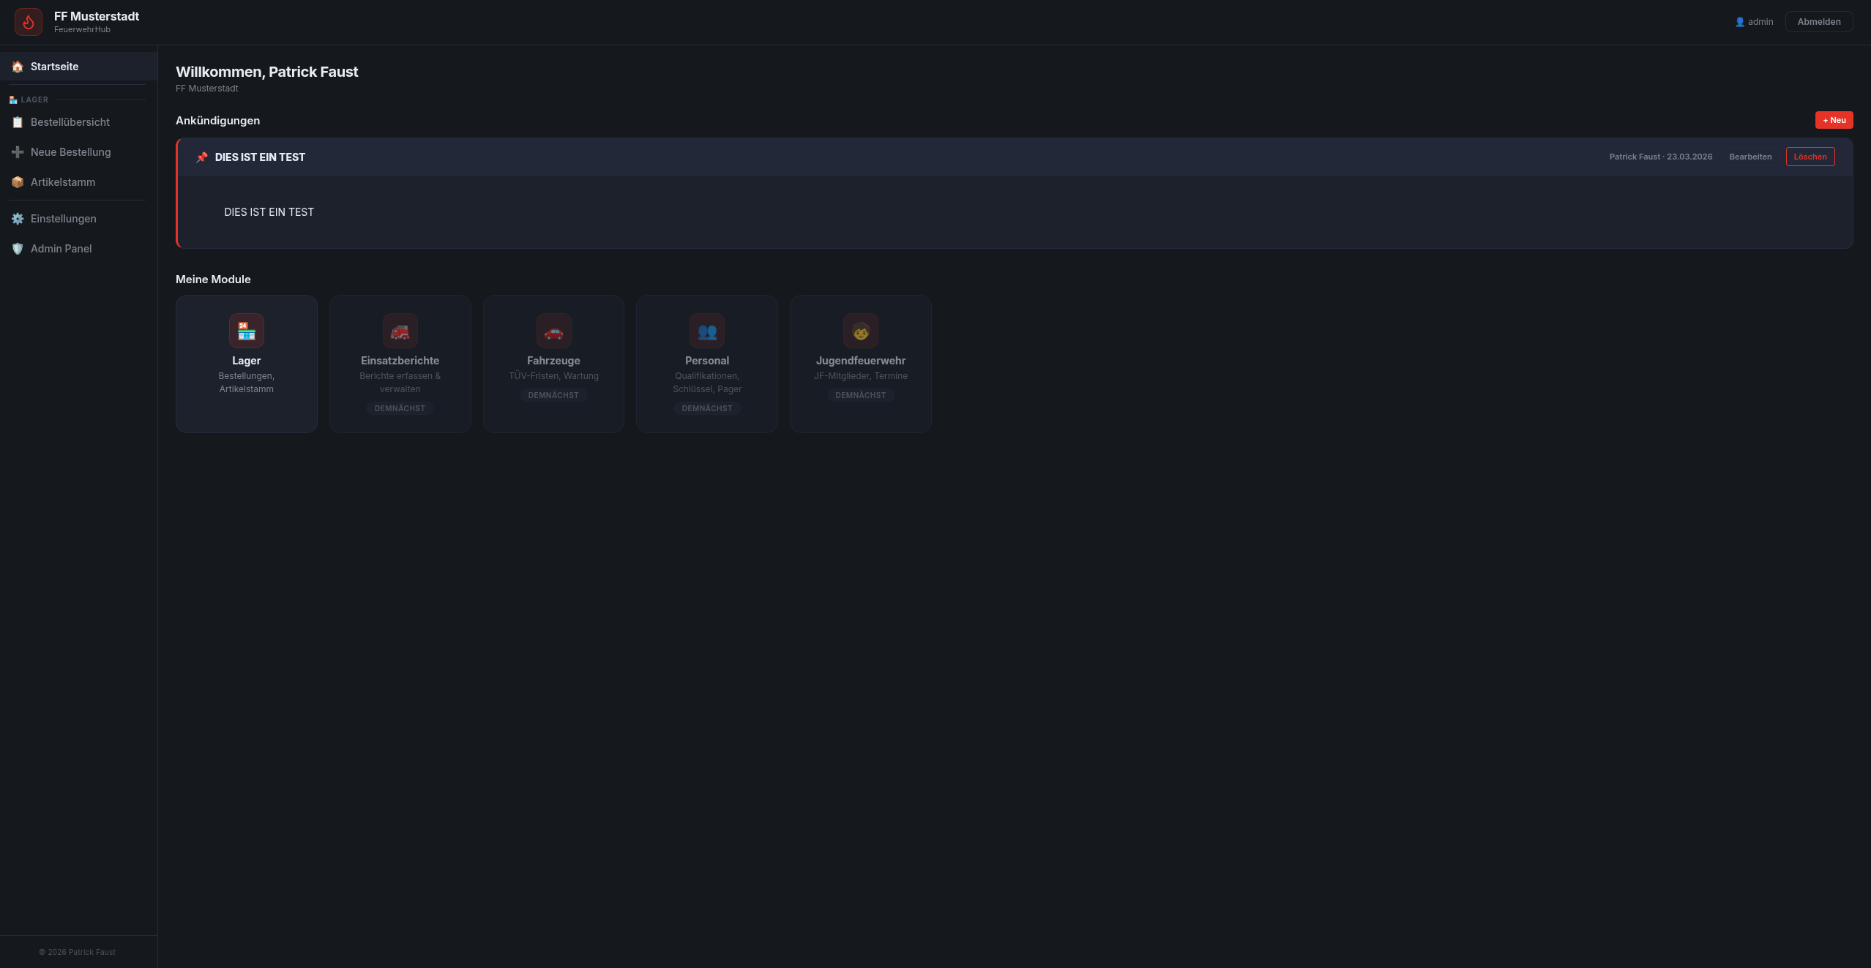This screenshot has width=1871, height=968.
Task: Select the Jugendfeuerwehr module card
Action: tap(860, 364)
